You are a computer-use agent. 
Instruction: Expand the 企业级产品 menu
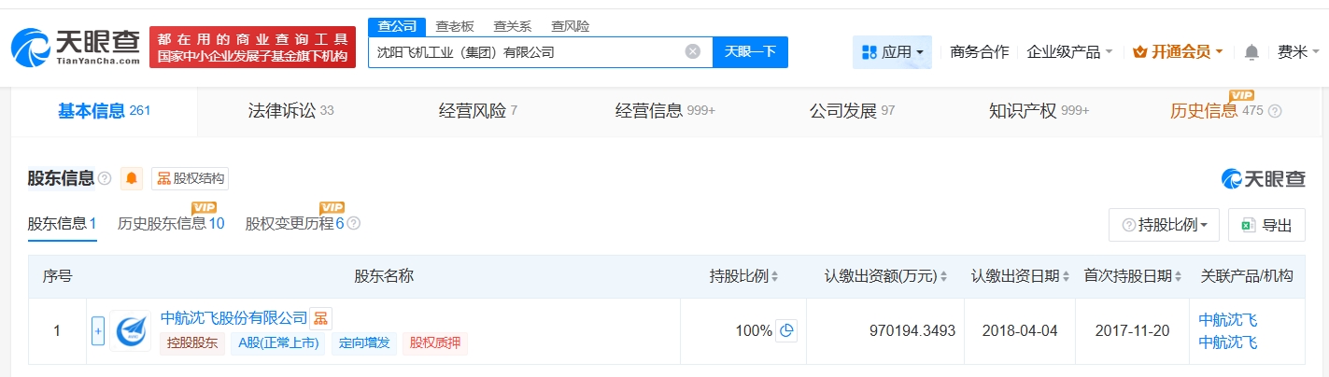1069,52
